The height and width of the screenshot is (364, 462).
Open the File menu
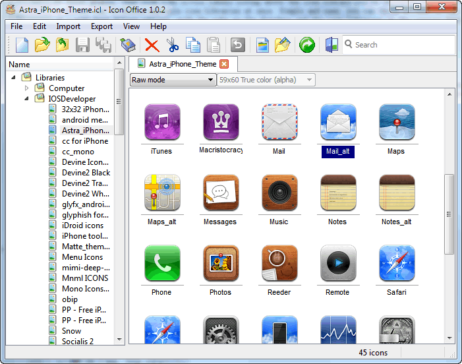point(16,26)
